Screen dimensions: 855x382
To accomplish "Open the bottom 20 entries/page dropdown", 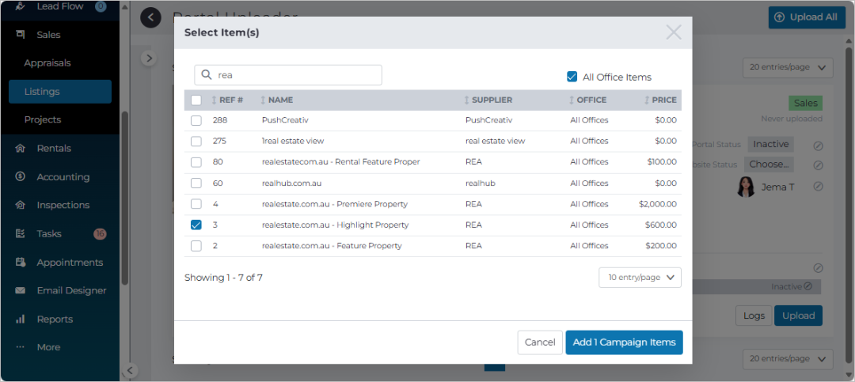I will (x=788, y=359).
